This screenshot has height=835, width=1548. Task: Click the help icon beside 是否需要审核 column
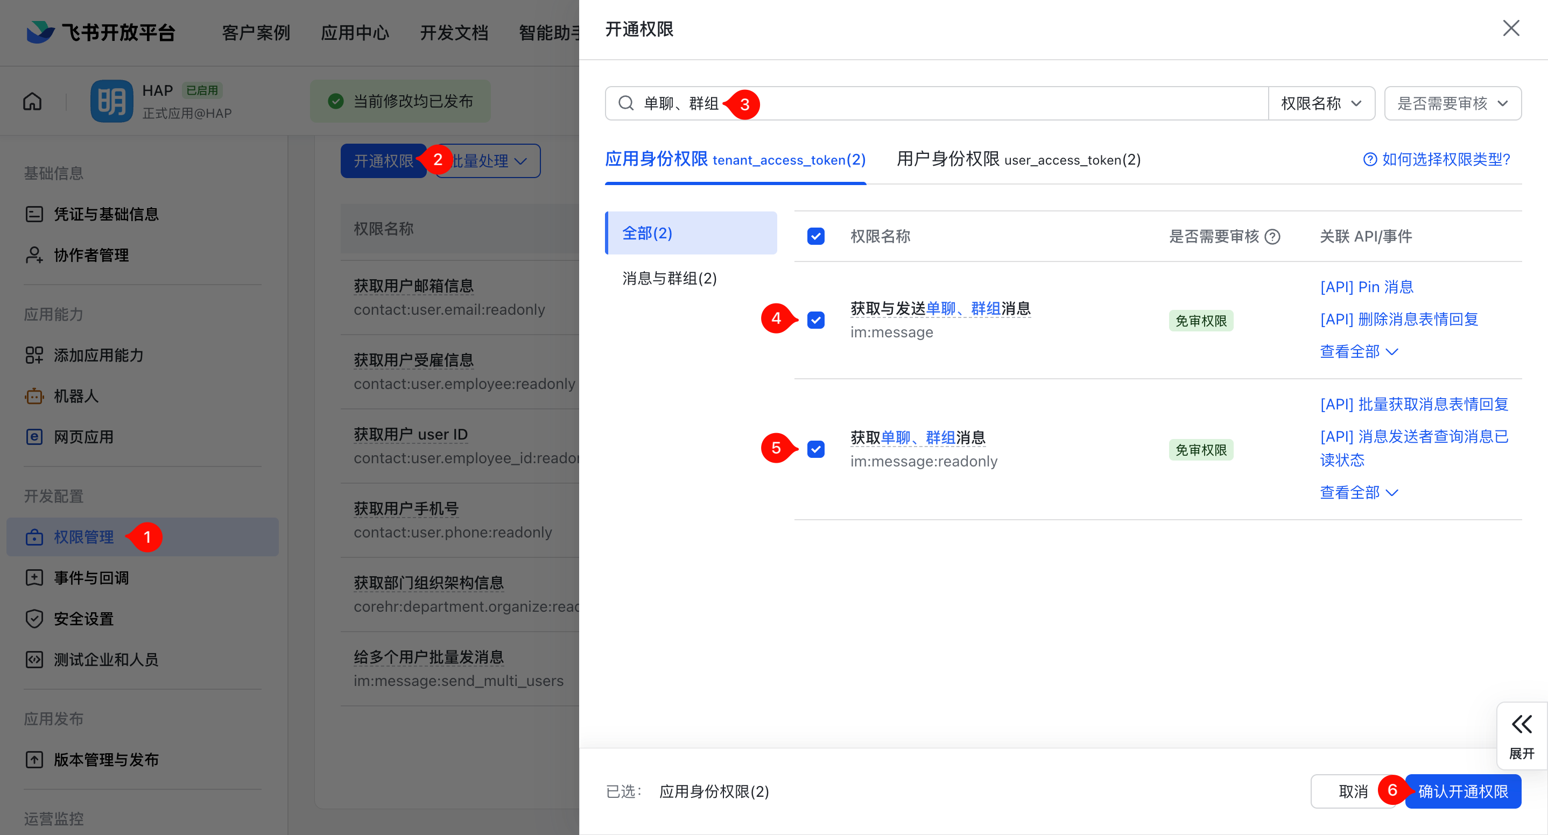pyautogui.click(x=1272, y=237)
